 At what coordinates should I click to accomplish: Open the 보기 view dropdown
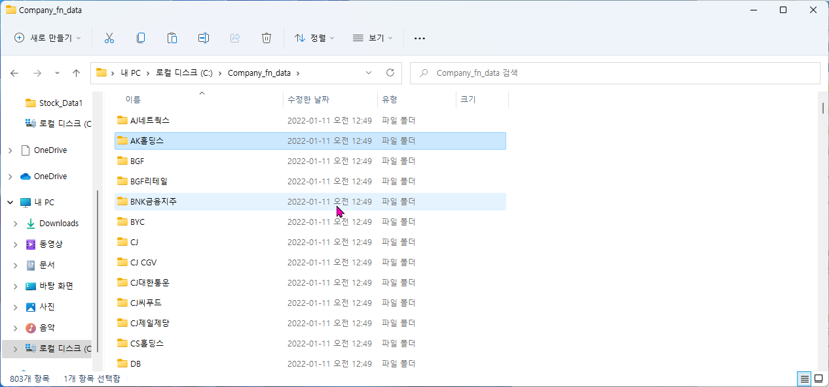373,38
